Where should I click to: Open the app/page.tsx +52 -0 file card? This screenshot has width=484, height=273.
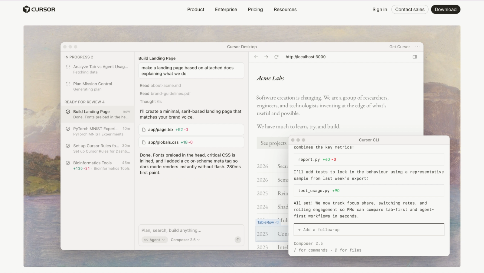[191, 129]
